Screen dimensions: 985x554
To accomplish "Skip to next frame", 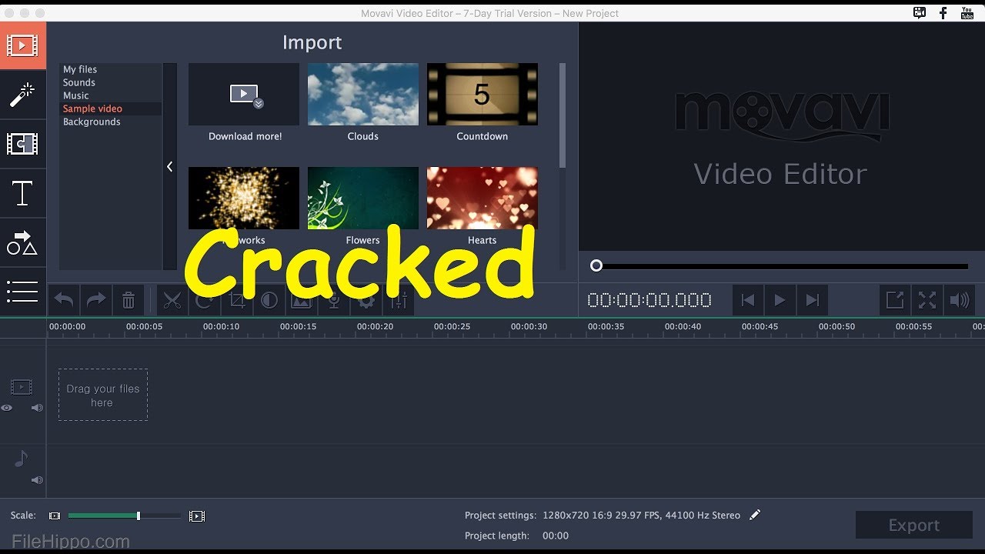I will tap(812, 300).
